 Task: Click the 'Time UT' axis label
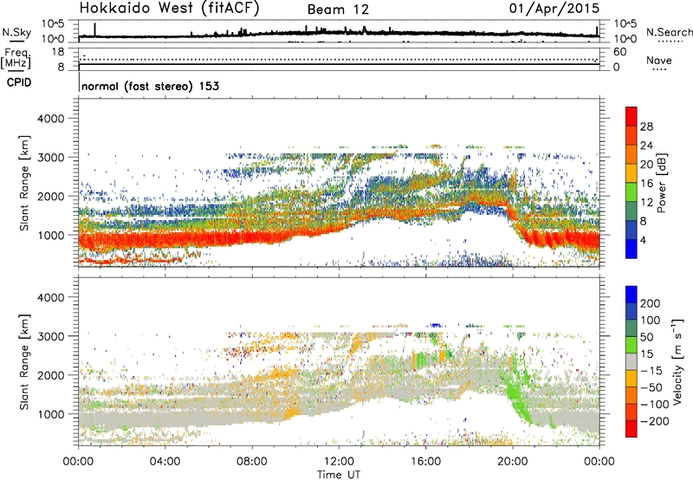coord(339,475)
